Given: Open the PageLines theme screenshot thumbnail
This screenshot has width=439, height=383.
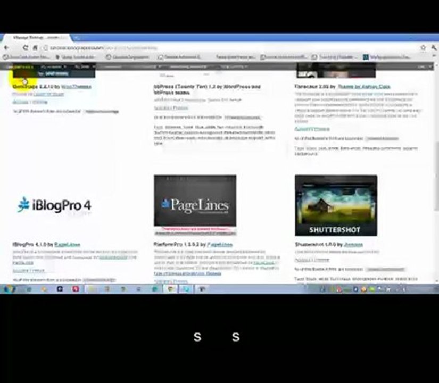Looking at the screenshot, I should point(195,205).
